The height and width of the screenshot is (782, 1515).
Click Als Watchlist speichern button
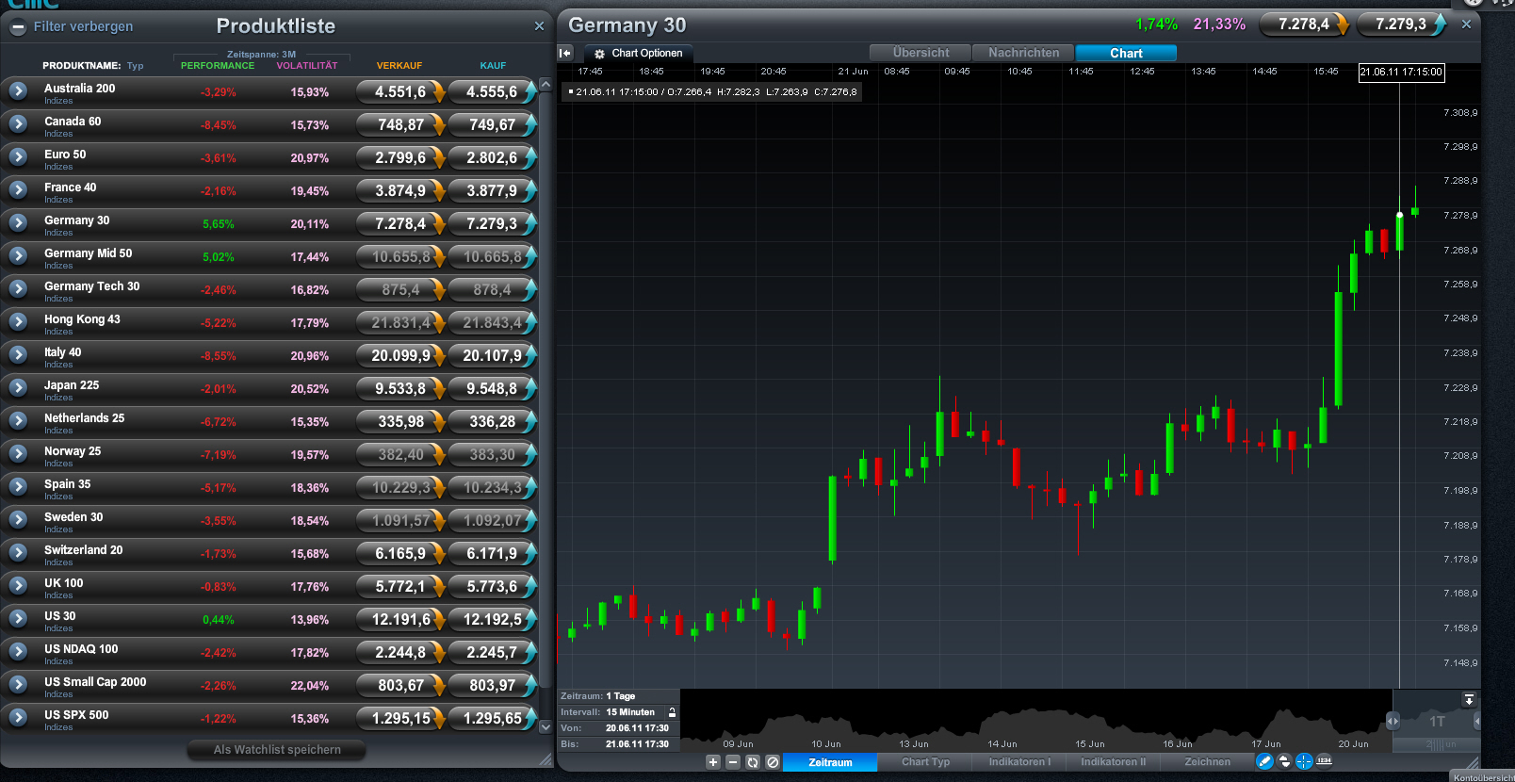(x=277, y=750)
